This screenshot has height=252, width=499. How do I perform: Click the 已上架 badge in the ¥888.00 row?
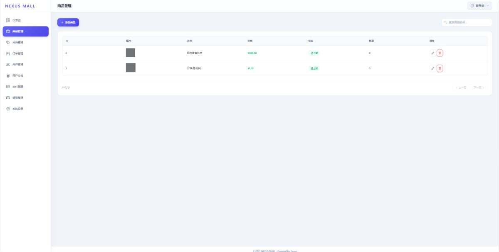[x=314, y=53]
